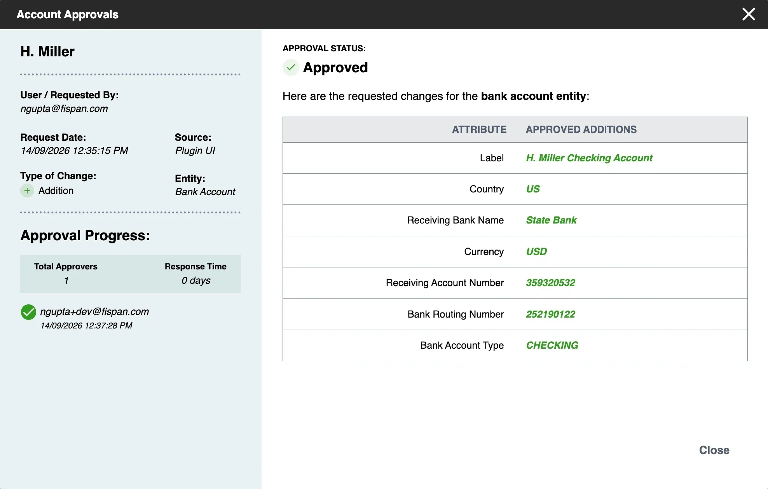
Task: Click the green Approved status check icon
Action: (x=290, y=68)
